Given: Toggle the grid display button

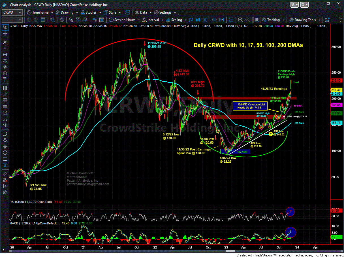Looking at the screenshot, I should pyautogui.click(x=257, y=20).
